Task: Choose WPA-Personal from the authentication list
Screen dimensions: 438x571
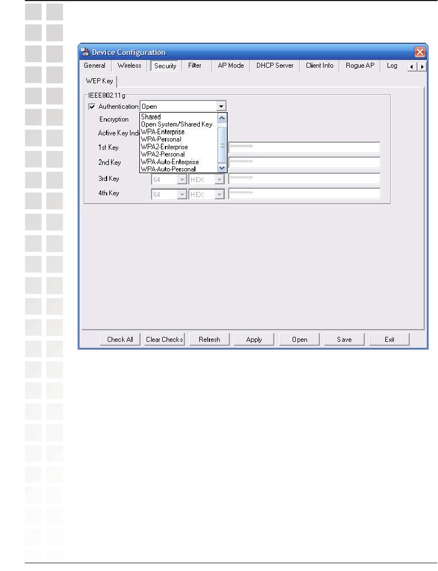Action: [x=161, y=139]
